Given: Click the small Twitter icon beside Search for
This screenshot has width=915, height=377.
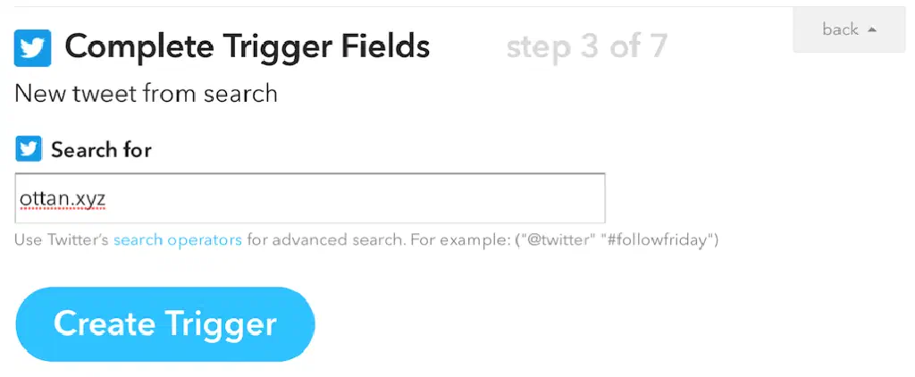Looking at the screenshot, I should tap(29, 149).
